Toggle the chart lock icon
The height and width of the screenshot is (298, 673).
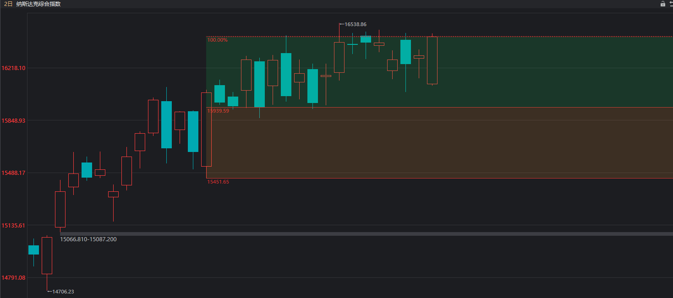click(662, 4)
